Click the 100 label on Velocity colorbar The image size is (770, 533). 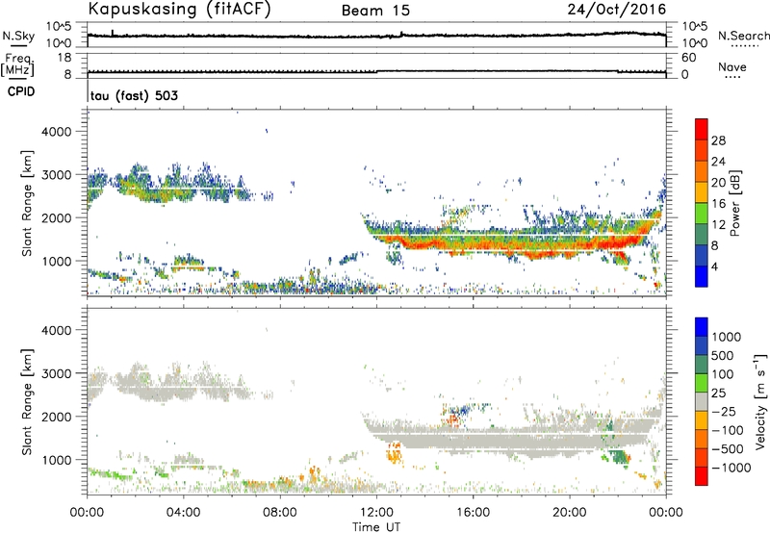[x=723, y=374]
